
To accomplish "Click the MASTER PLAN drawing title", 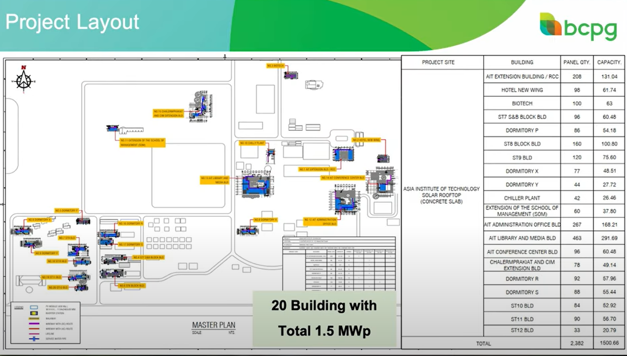I will (213, 326).
